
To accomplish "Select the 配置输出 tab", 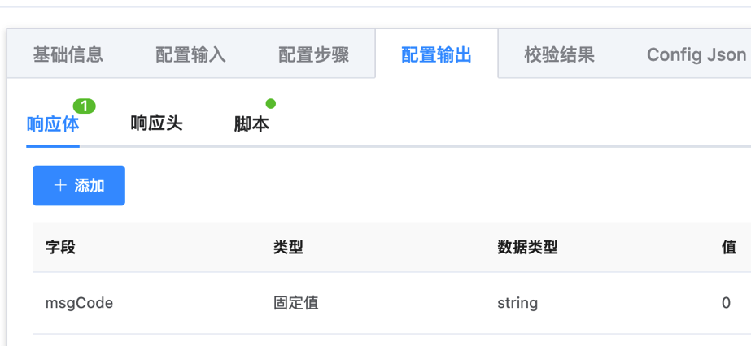I will 436,54.
